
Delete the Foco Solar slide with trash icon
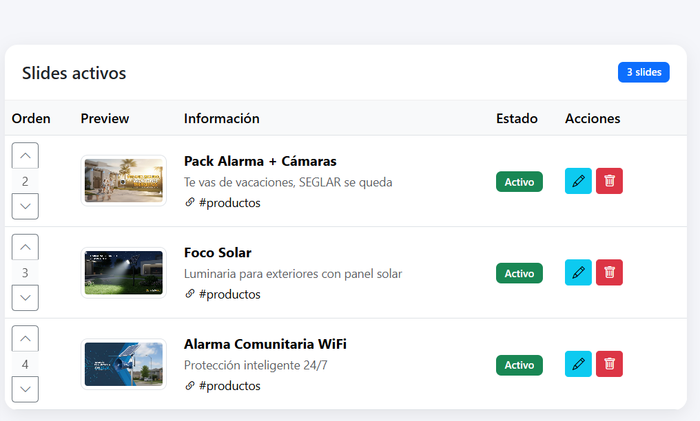pyautogui.click(x=609, y=272)
